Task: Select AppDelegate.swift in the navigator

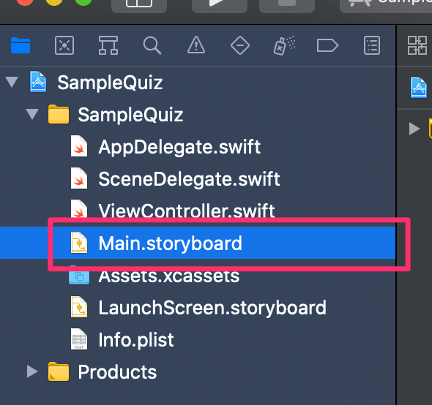Action: 179,147
